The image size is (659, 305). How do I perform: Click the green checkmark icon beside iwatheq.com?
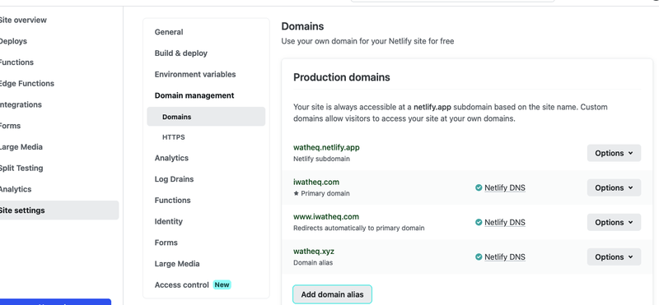pyautogui.click(x=479, y=188)
